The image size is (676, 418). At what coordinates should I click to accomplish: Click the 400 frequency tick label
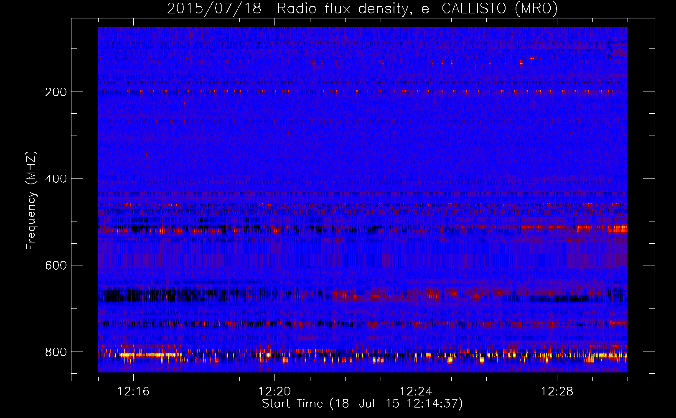[56, 179]
